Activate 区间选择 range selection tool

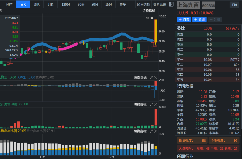[143, 5]
